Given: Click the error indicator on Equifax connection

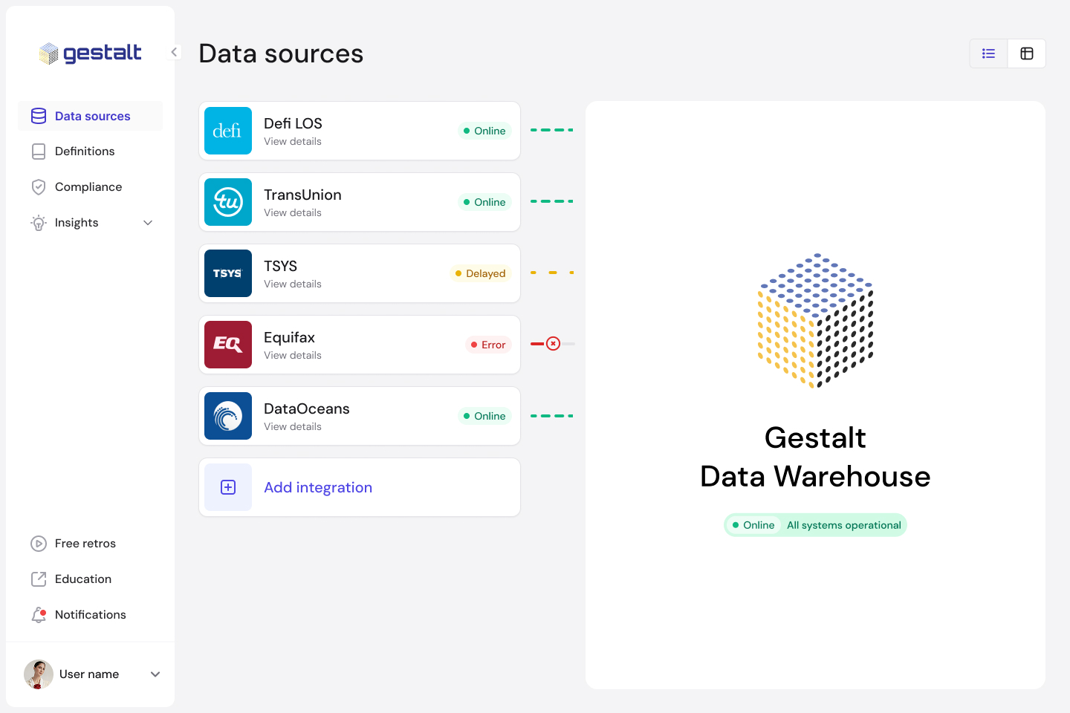Looking at the screenshot, I should click(553, 343).
